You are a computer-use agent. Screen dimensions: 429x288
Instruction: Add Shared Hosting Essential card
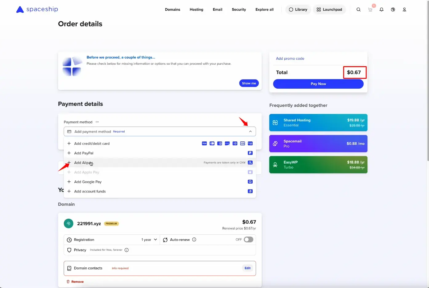pyautogui.click(x=318, y=123)
